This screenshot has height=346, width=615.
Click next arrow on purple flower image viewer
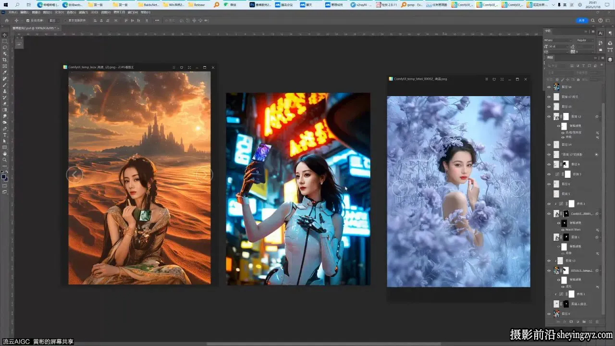(517, 188)
